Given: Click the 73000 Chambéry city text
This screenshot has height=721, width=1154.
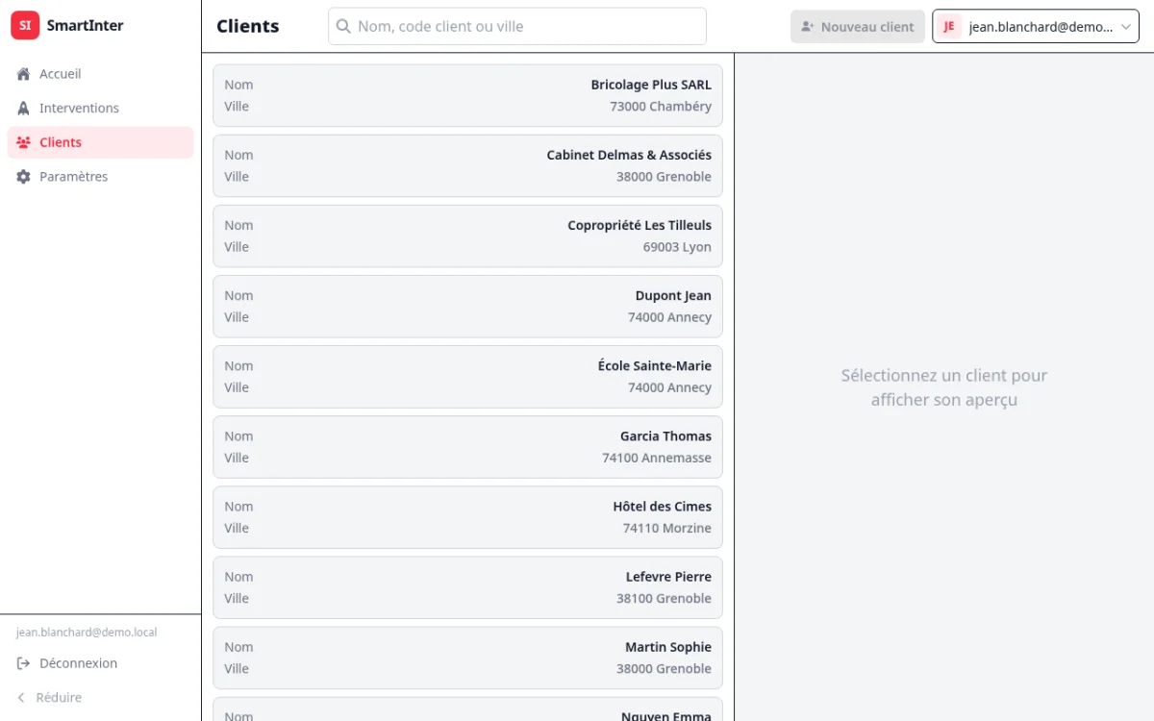Looking at the screenshot, I should [x=661, y=107].
